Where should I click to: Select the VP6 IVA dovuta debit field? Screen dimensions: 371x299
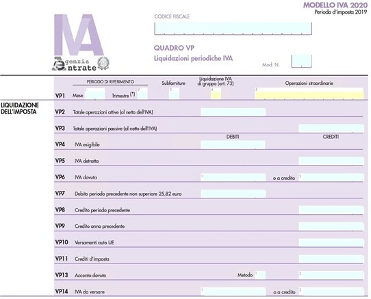coord(233,177)
